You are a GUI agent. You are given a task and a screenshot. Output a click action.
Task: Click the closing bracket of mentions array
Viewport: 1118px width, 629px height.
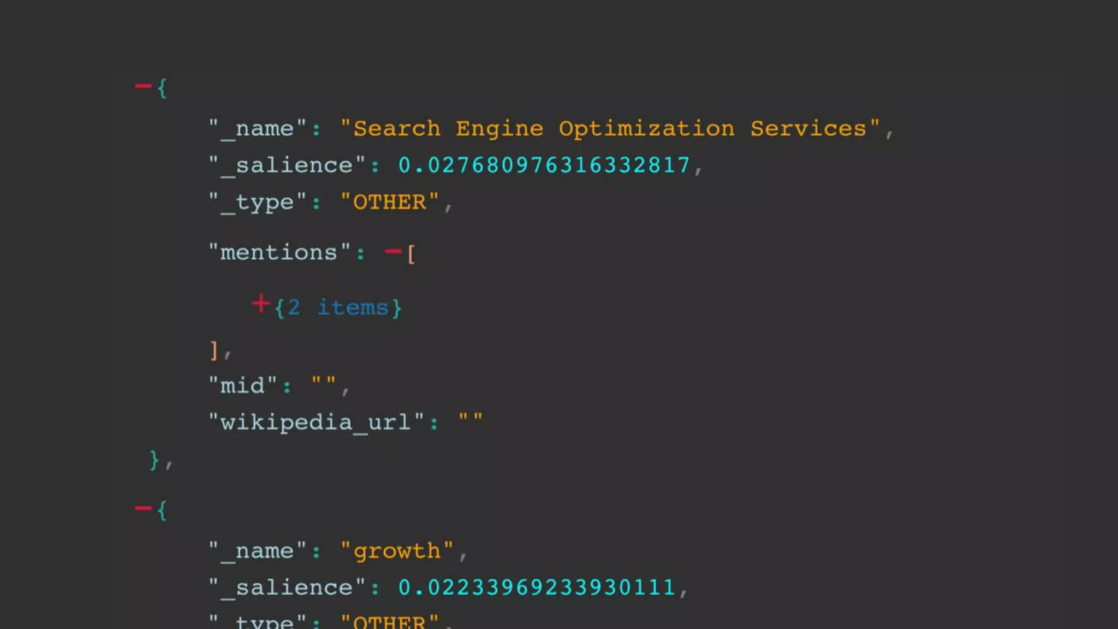point(214,350)
